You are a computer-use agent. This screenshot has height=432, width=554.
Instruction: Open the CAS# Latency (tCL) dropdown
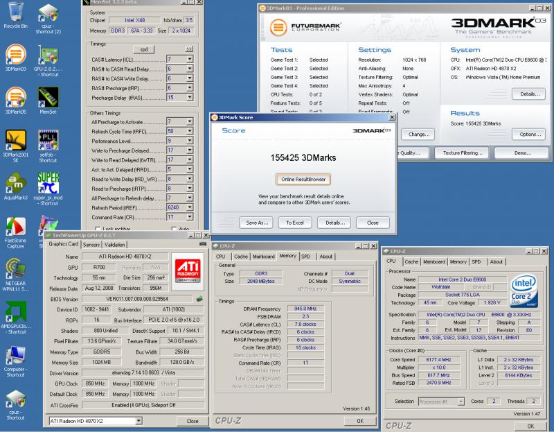[190, 59]
